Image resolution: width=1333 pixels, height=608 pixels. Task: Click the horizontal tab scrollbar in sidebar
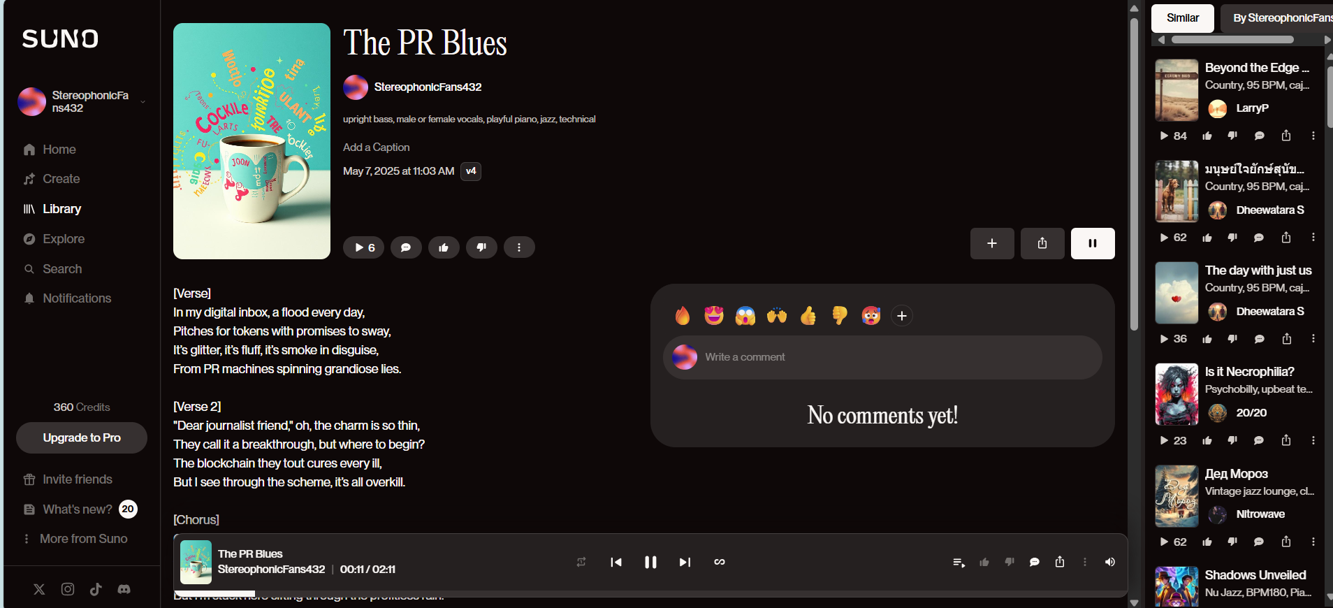click(x=1232, y=40)
